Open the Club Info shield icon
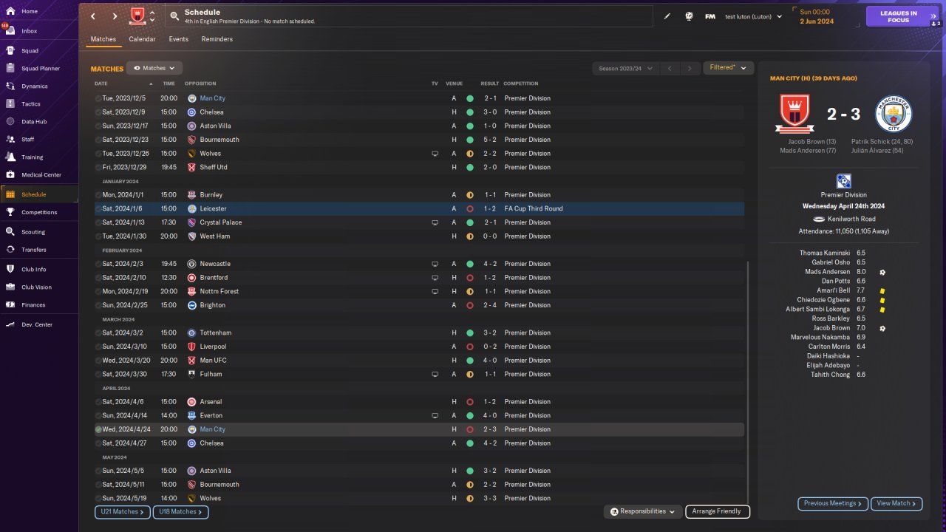Viewport: 946px width, 532px height. click(x=10, y=270)
